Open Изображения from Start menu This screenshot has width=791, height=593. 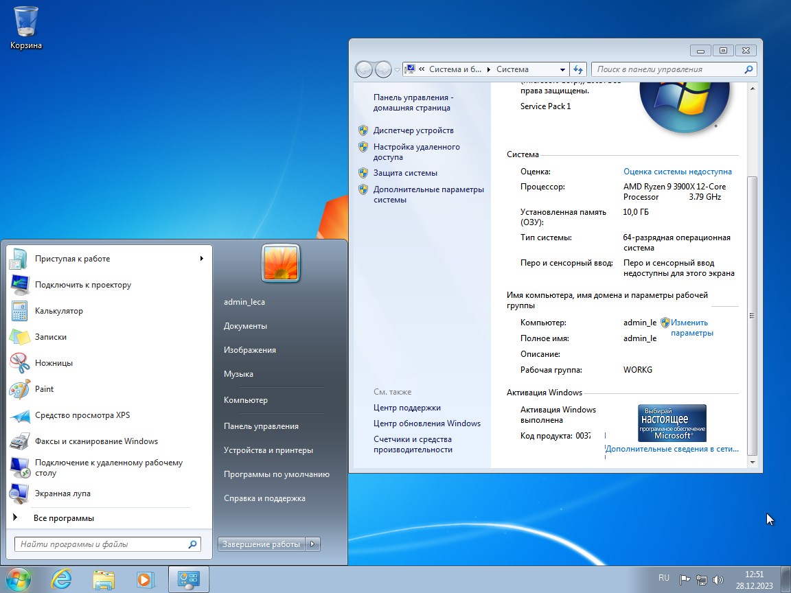(x=250, y=350)
